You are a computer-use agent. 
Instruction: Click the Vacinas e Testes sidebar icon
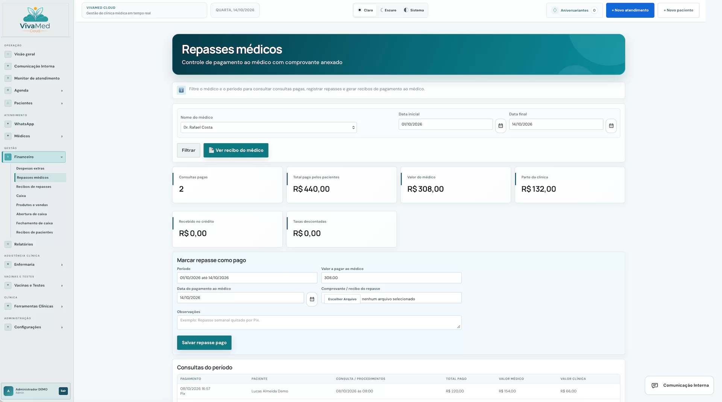pyautogui.click(x=8, y=285)
